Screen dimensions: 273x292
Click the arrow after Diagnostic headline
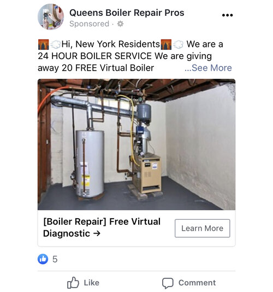[97, 233]
